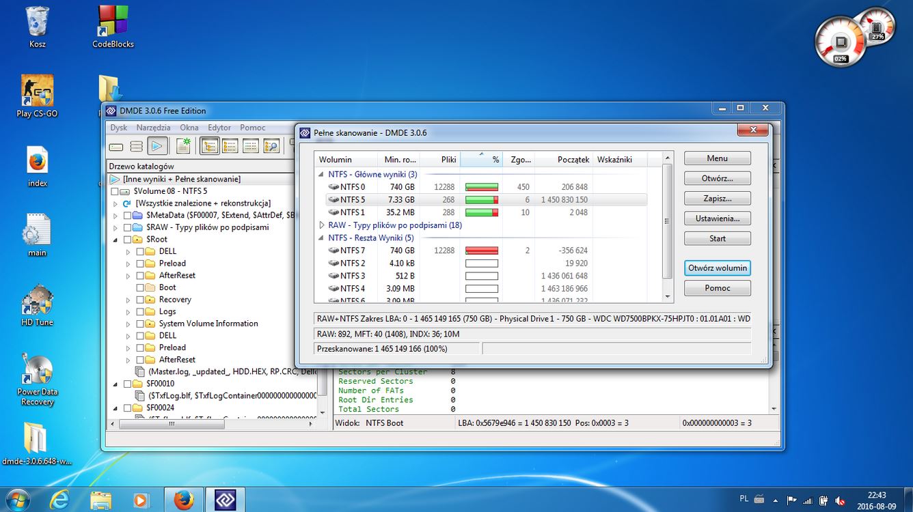Click the NTFS 1 percentage bar

pyautogui.click(x=482, y=212)
